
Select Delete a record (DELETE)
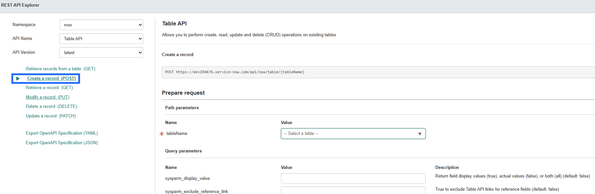tap(52, 107)
